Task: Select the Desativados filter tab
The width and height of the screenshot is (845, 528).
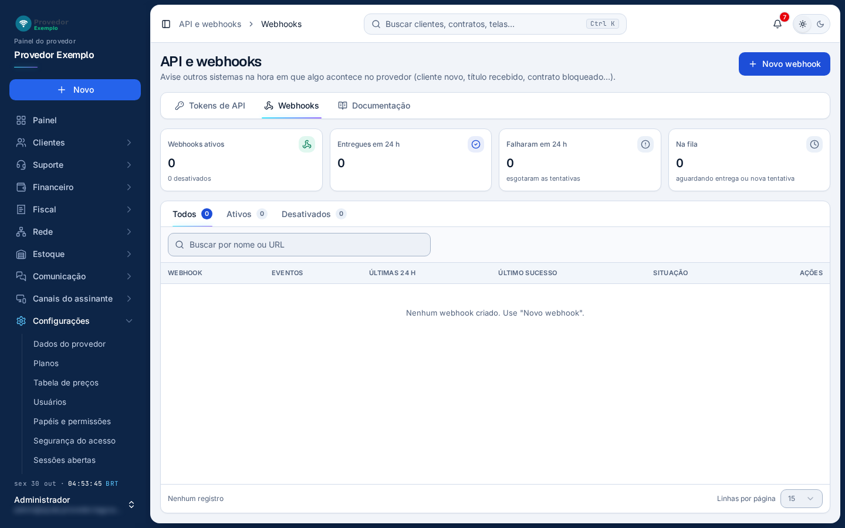Action: tap(314, 214)
